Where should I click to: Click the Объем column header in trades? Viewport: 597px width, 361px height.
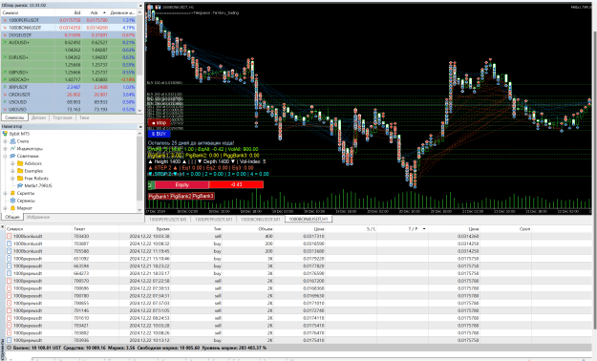[248, 229]
